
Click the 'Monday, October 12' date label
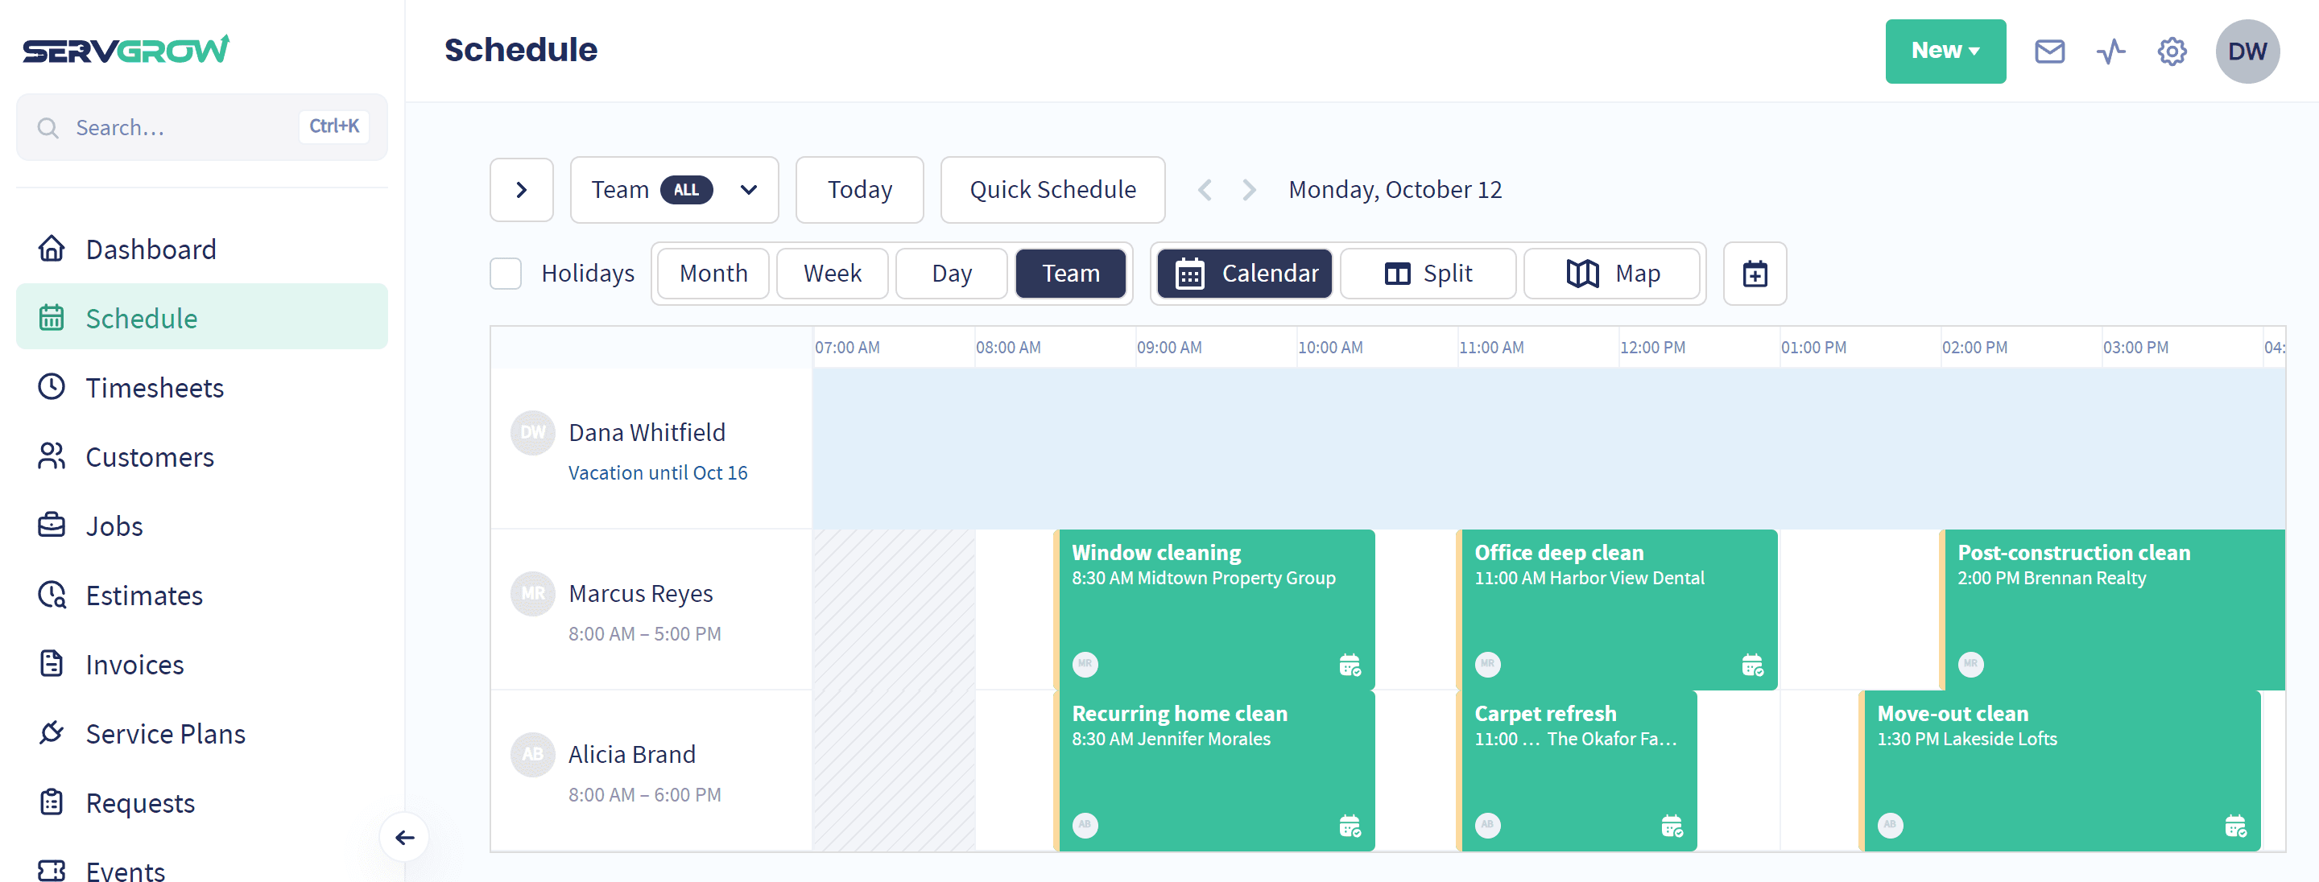coord(1395,190)
